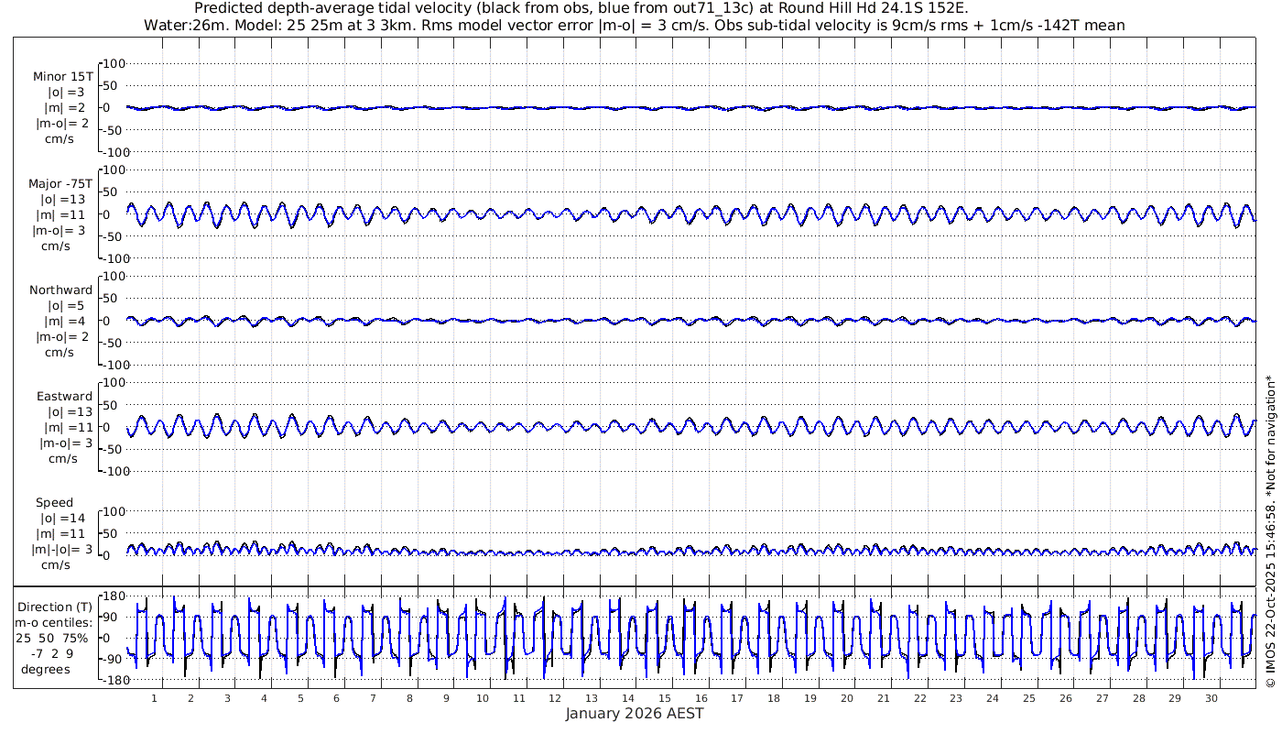Click the 'Eastward' panel label
The height and width of the screenshot is (733, 1282).
[x=64, y=397]
